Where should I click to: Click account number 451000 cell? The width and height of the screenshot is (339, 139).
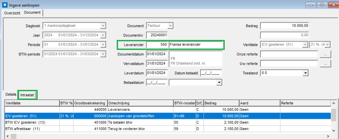[90, 123]
